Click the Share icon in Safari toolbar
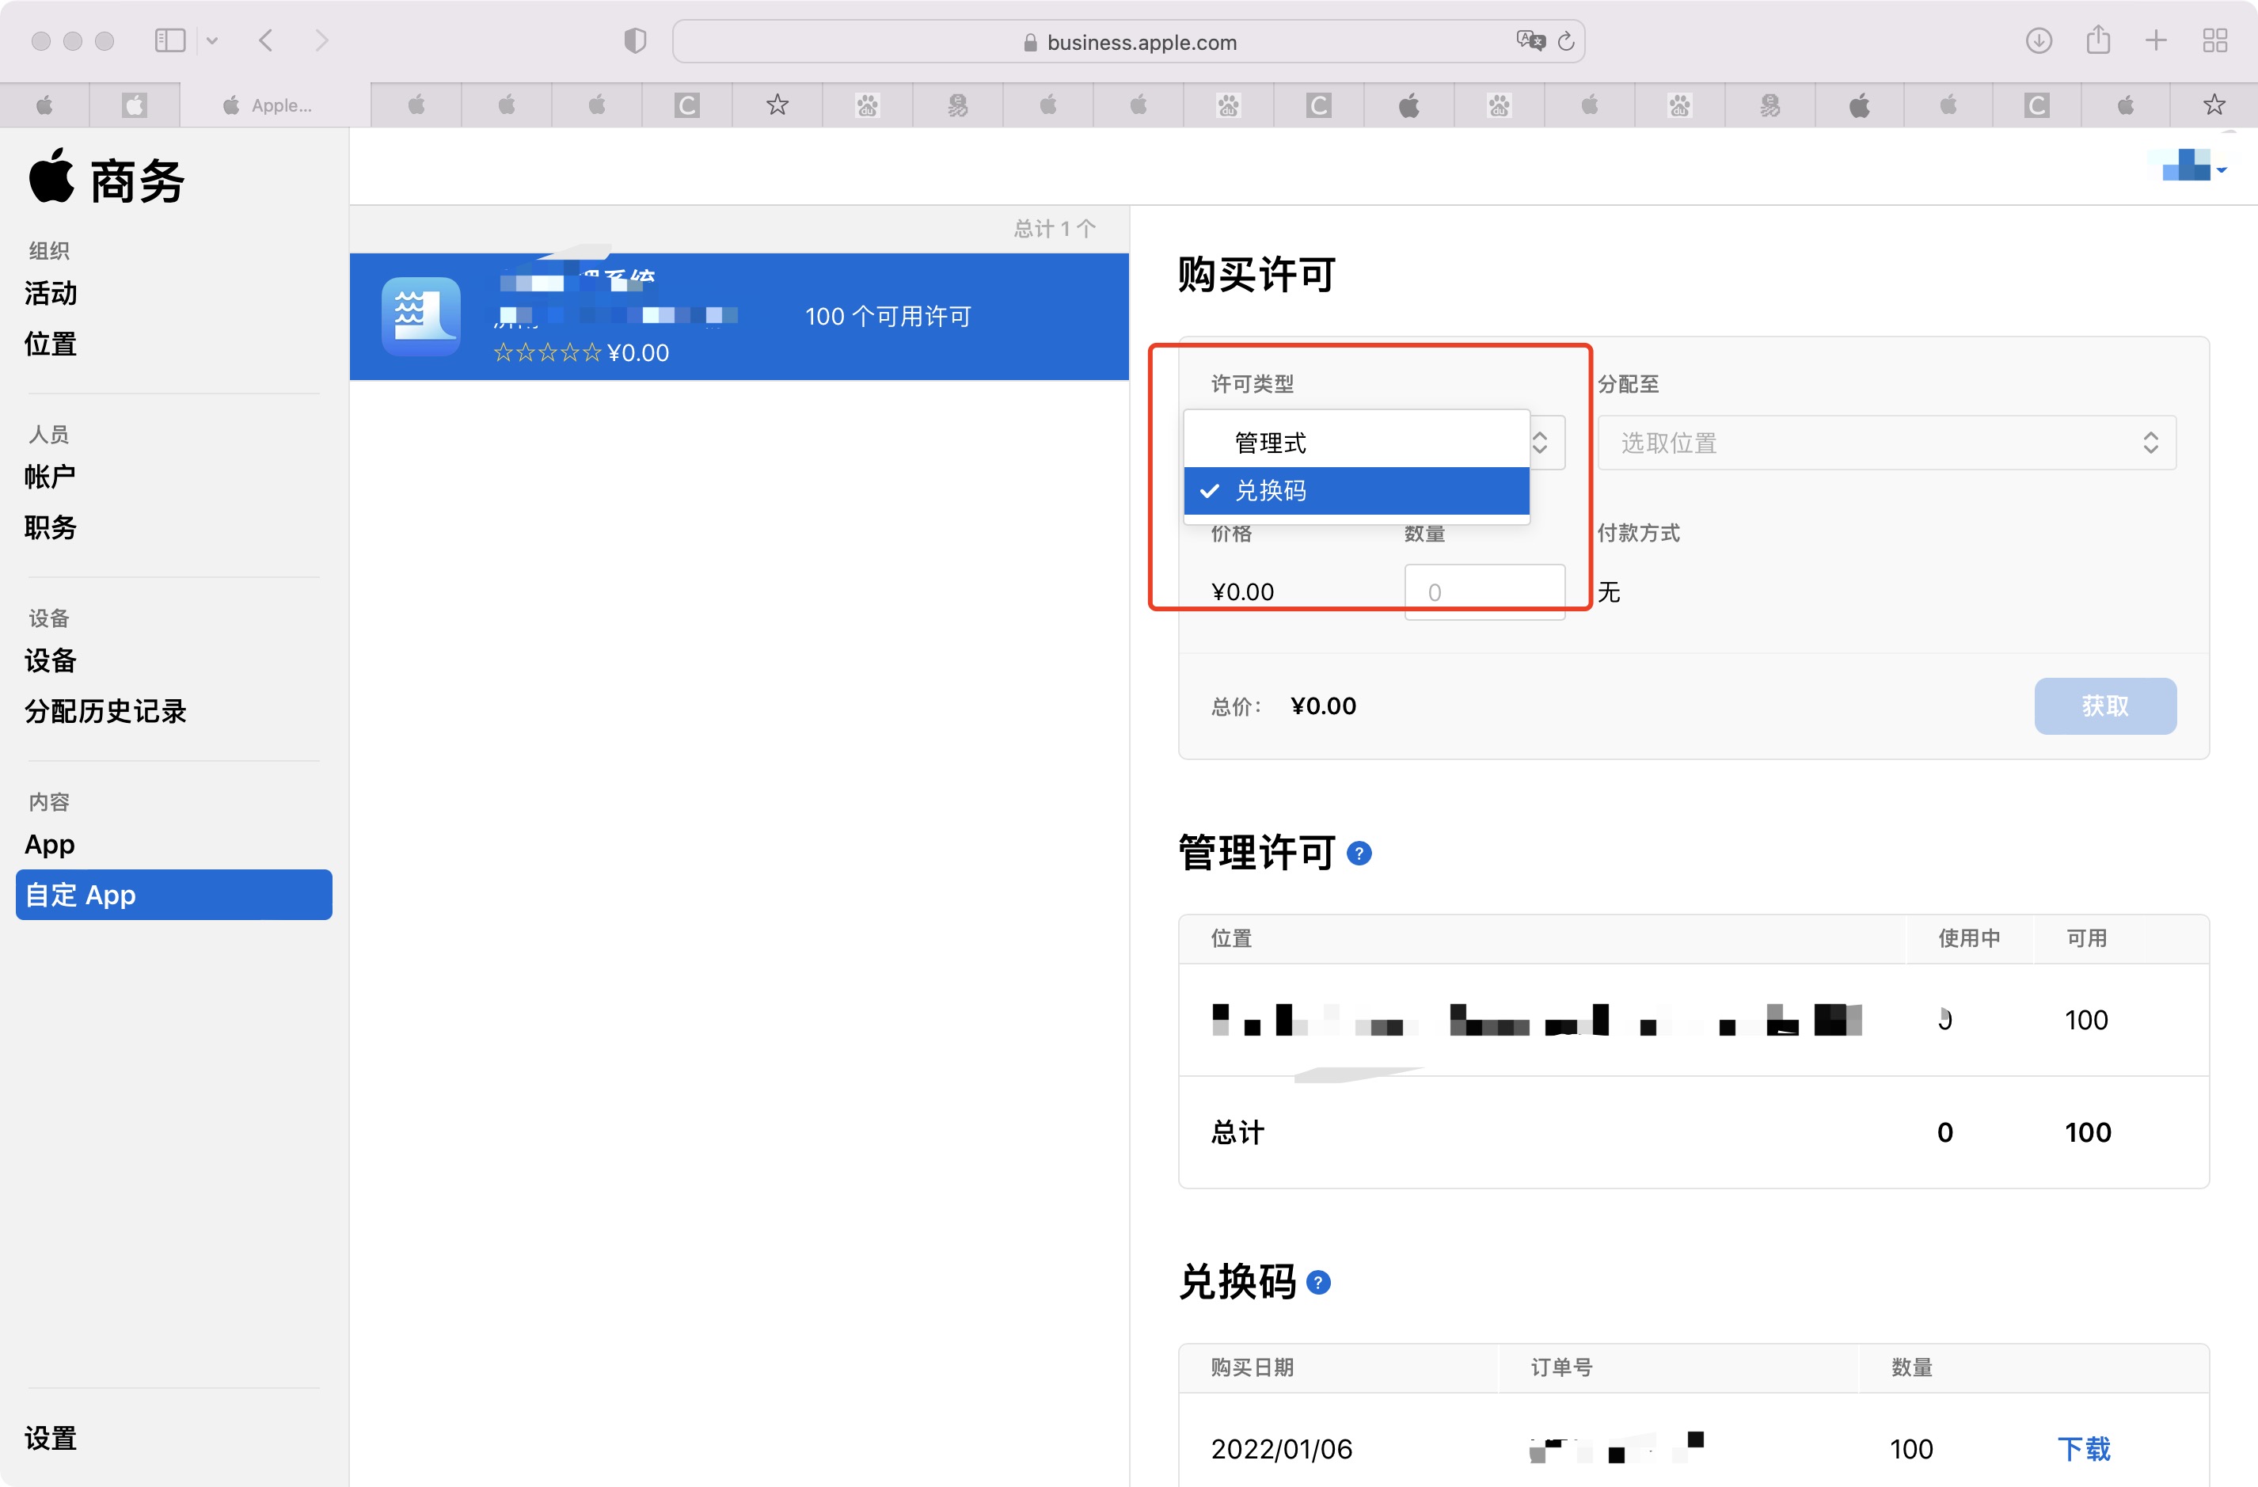This screenshot has height=1487, width=2258. pos(2097,41)
